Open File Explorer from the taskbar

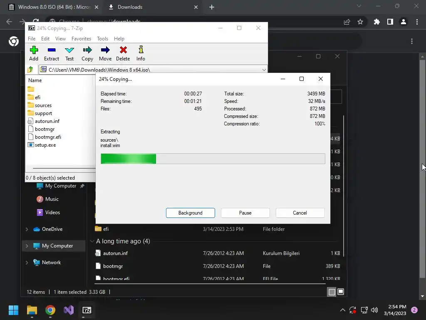(32, 310)
